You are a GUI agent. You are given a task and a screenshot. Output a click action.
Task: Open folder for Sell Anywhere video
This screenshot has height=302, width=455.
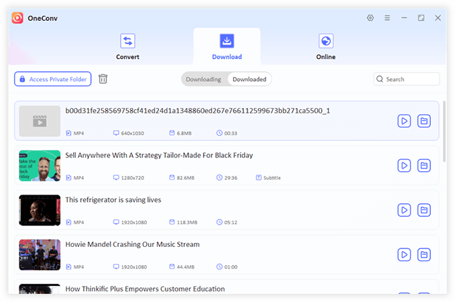point(424,166)
